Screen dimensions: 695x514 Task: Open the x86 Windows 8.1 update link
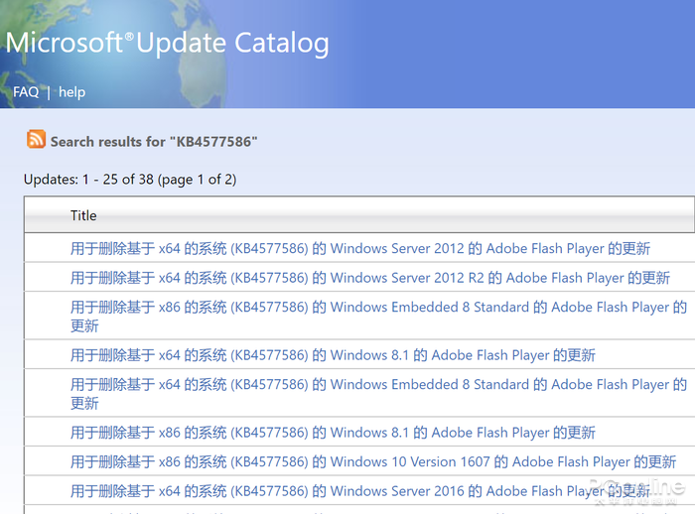(333, 433)
